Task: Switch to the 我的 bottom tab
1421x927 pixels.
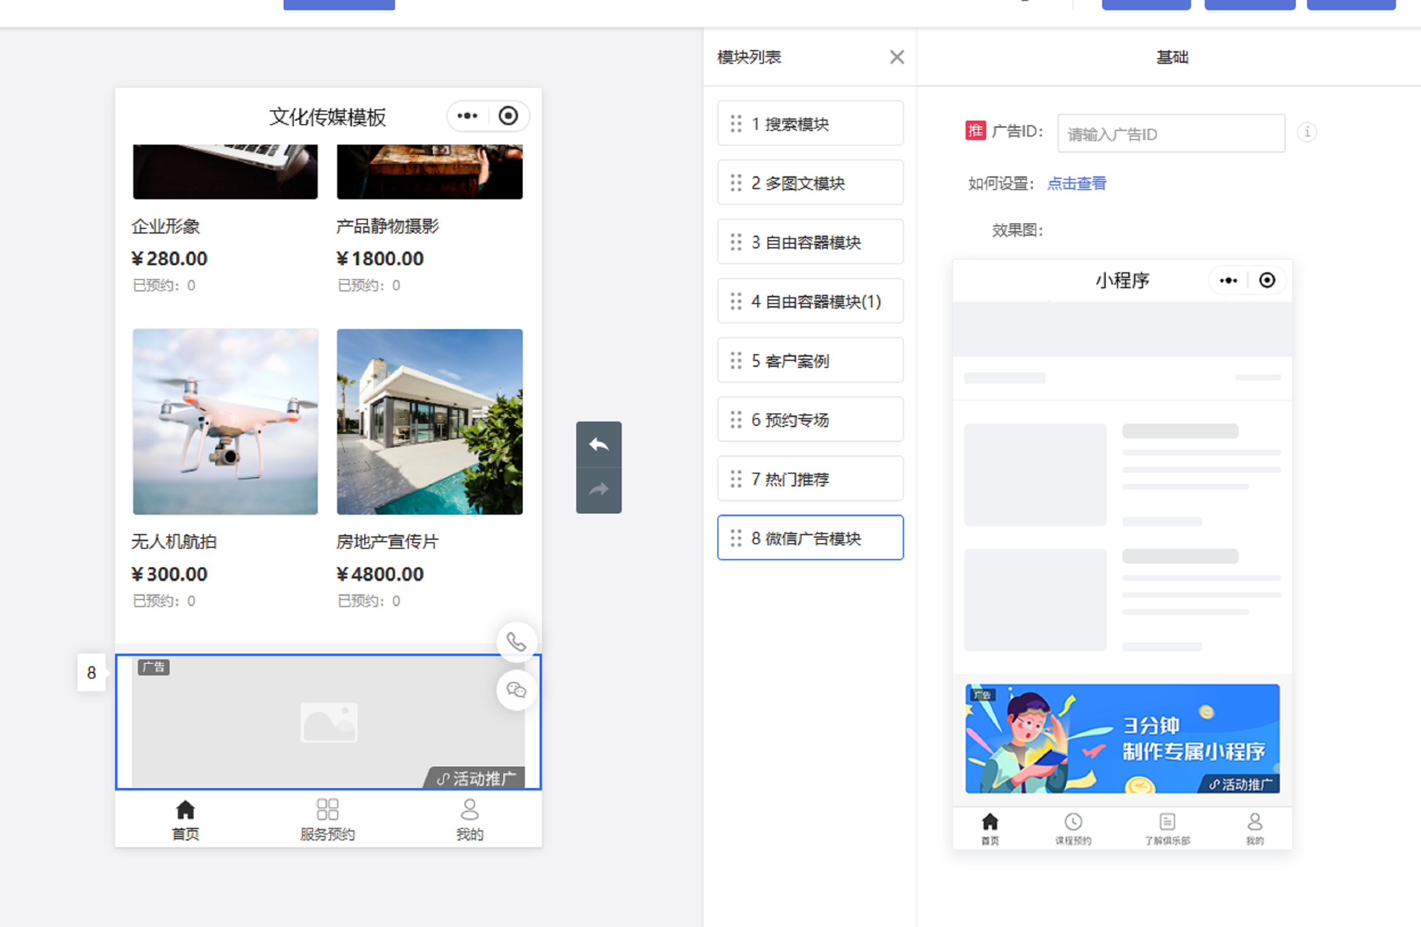Action: [469, 820]
